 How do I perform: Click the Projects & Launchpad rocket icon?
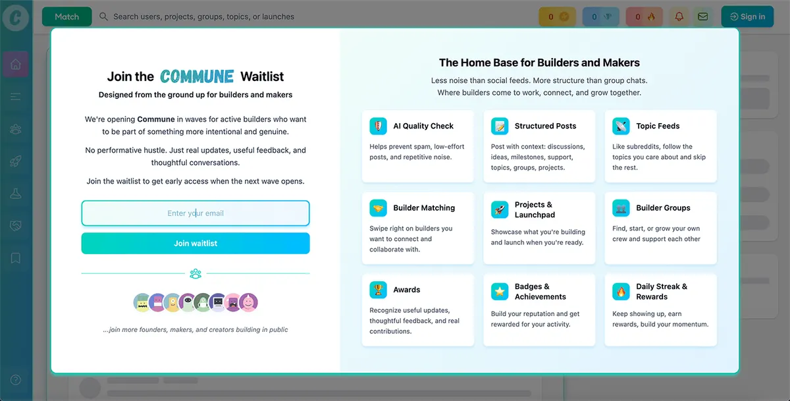pos(500,209)
